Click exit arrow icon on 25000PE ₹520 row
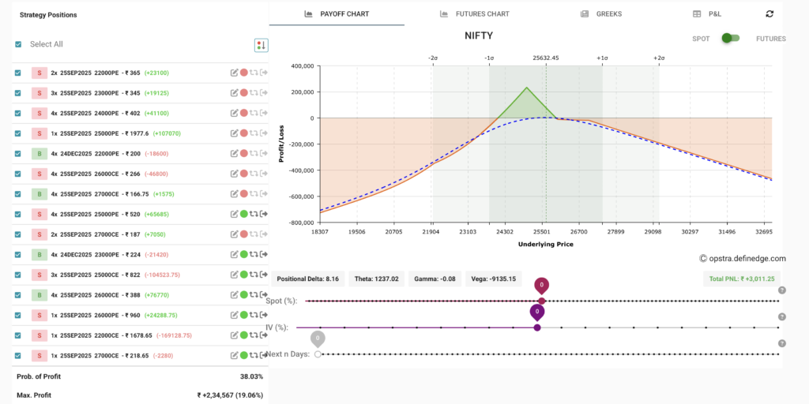 pos(264,214)
